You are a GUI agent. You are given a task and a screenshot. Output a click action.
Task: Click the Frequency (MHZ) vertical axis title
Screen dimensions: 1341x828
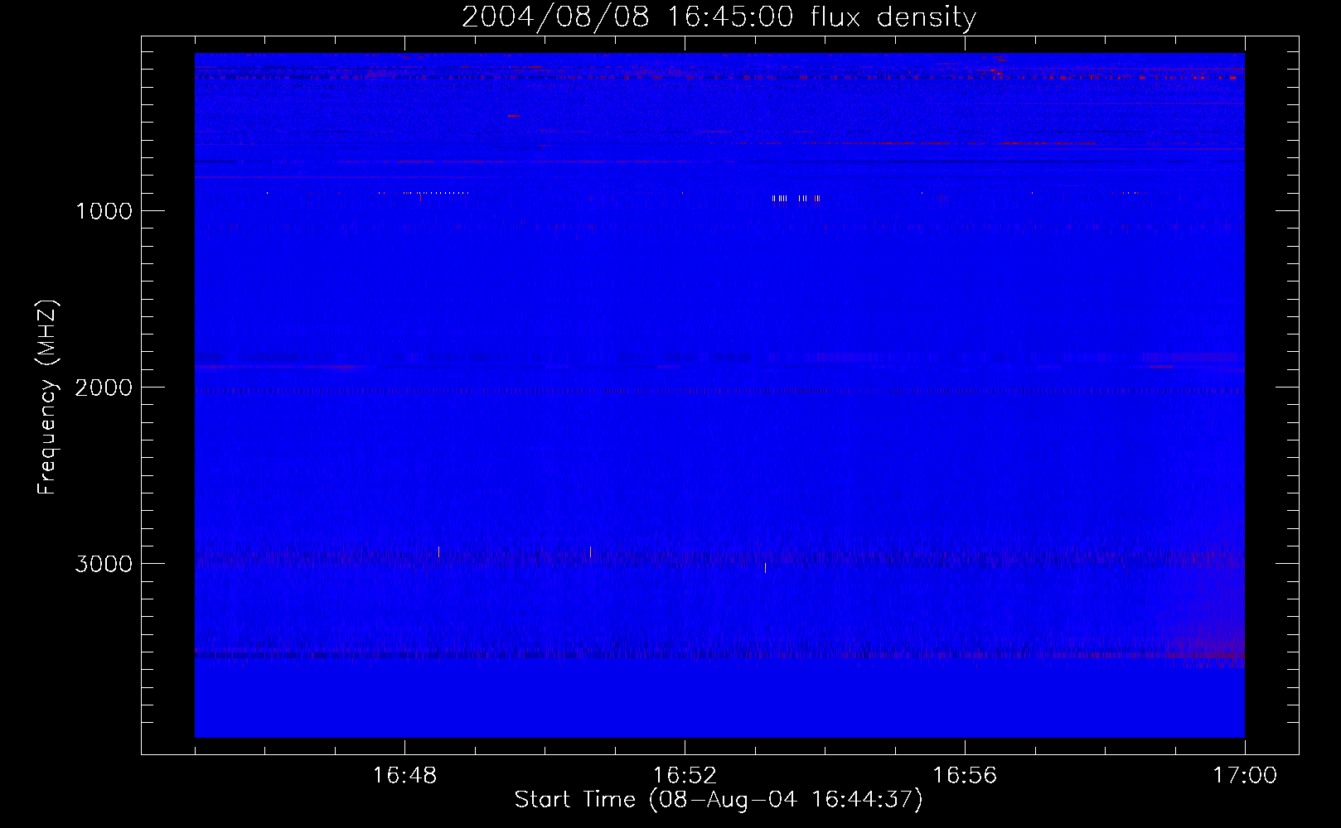[47, 397]
